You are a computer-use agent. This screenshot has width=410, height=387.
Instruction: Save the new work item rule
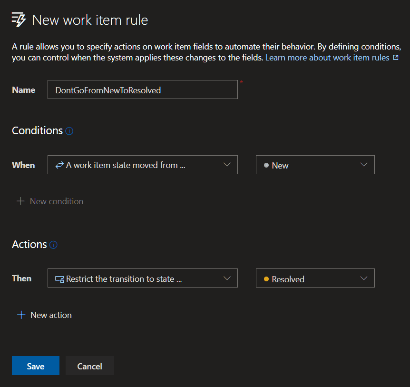point(36,366)
